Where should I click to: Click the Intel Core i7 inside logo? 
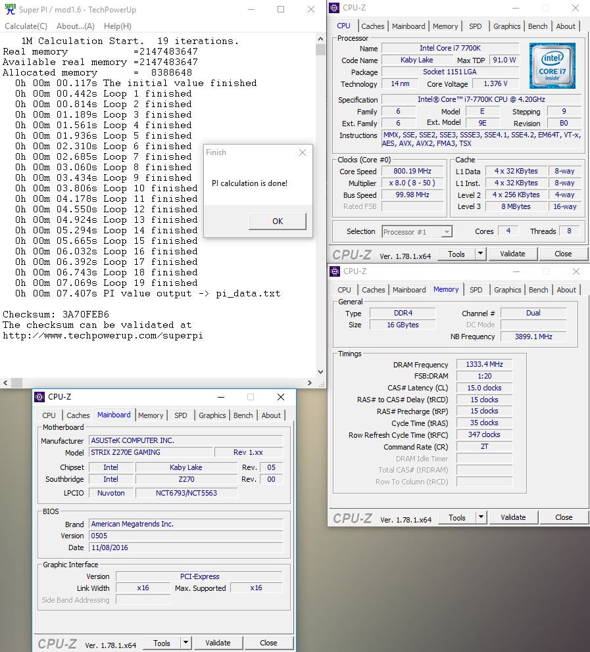[552, 66]
